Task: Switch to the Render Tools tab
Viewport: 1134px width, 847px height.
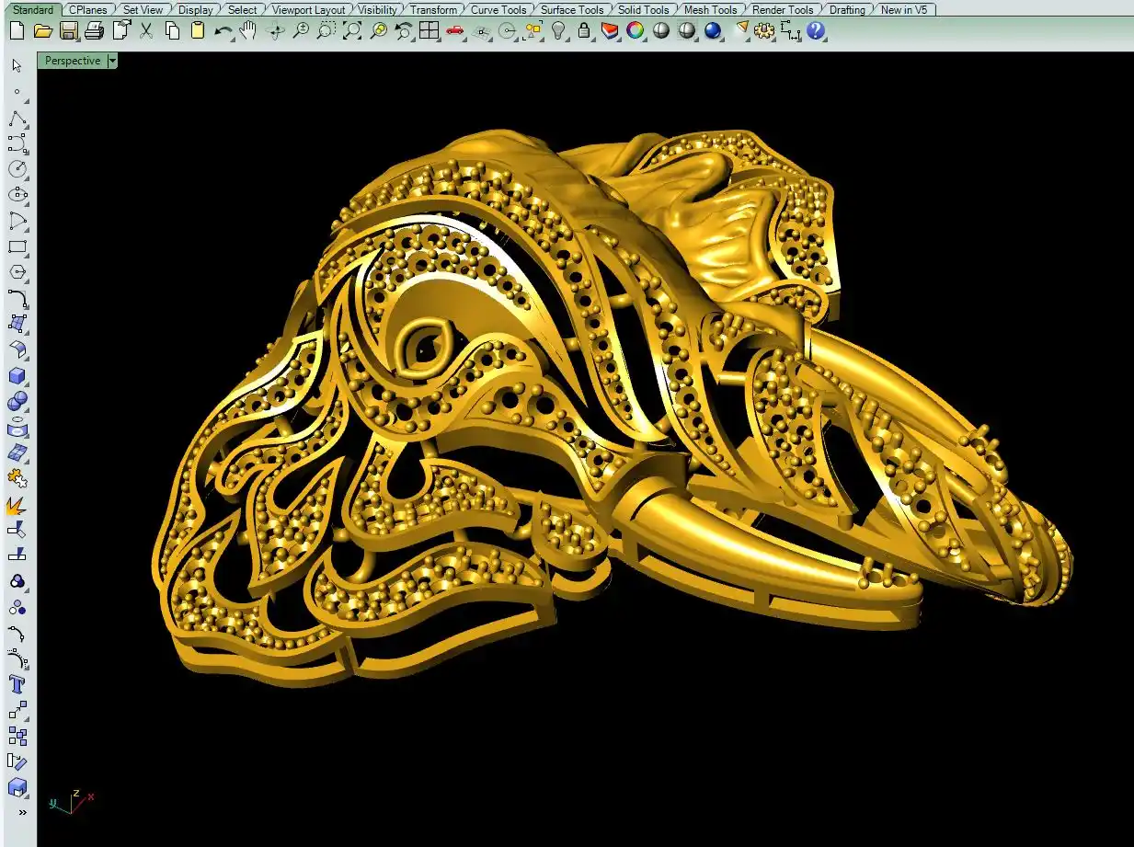Action: pyautogui.click(x=782, y=9)
